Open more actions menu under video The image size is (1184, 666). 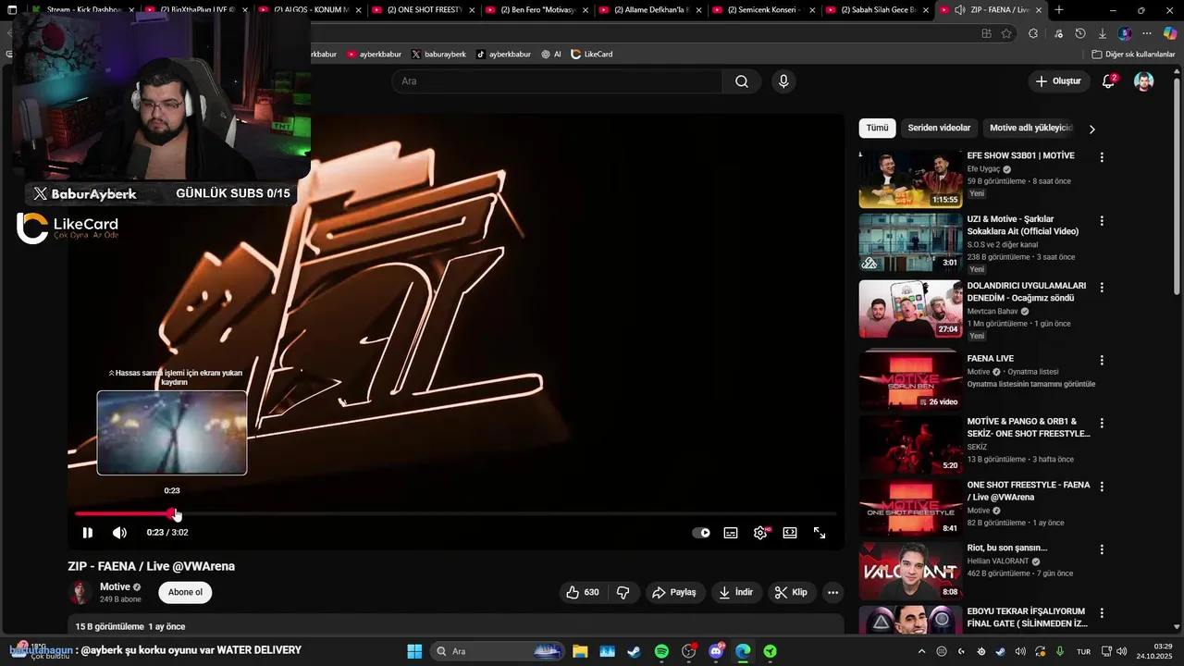(x=832, y=592)
